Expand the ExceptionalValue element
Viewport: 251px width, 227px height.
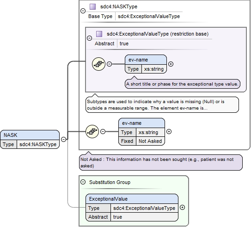[182, 208]
